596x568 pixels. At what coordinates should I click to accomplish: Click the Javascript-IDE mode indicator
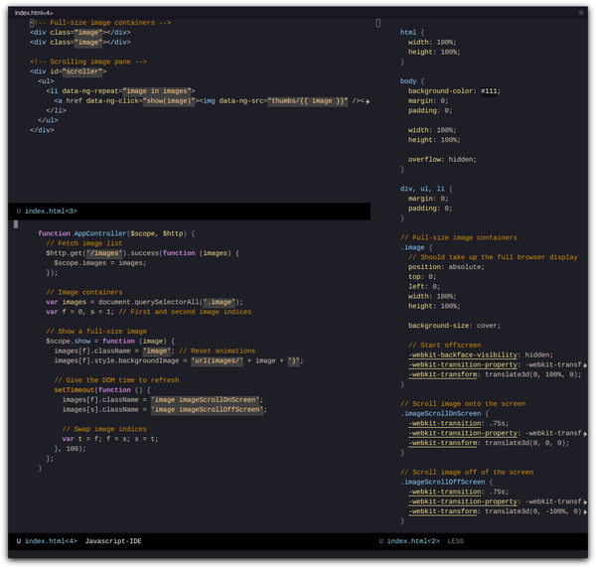[x=113, y=541]
